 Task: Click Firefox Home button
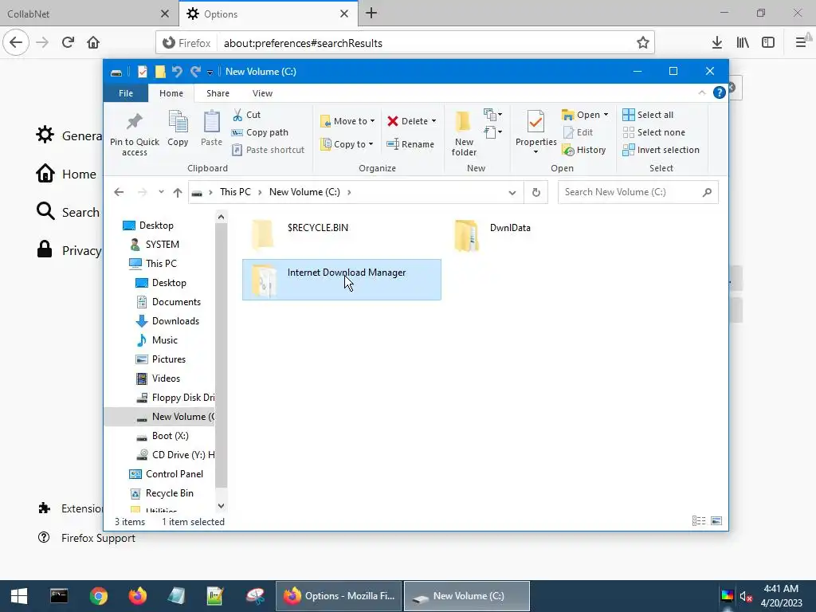pyautogui.click(x=93, y=43)
